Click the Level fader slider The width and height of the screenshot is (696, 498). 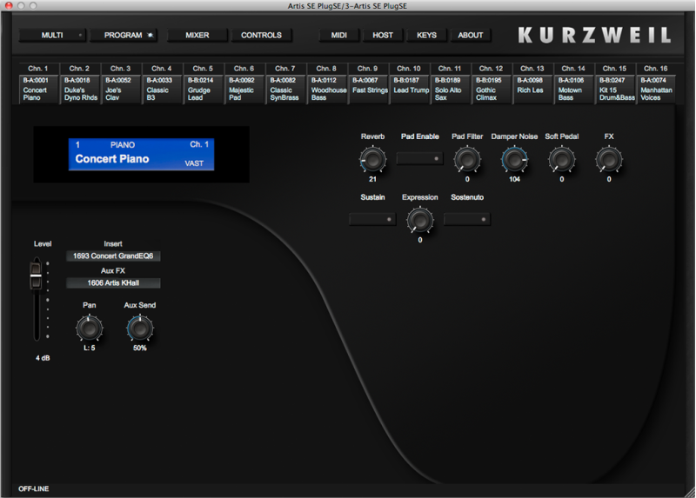tap(37, 276)
